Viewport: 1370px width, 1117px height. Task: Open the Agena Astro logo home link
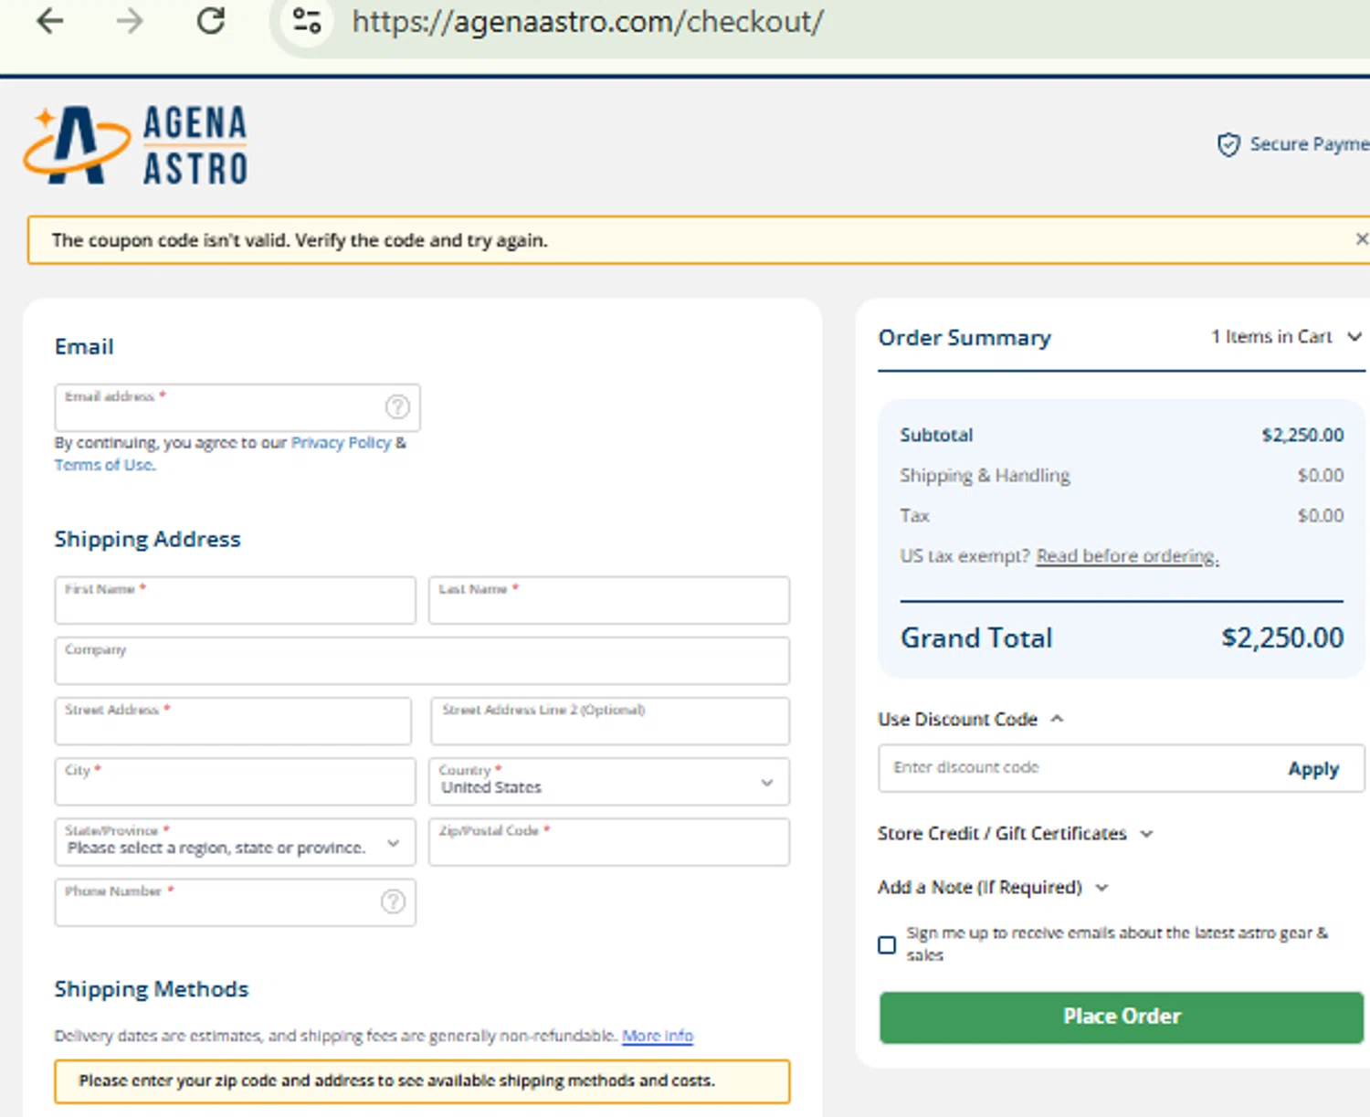tap(135, 145)
